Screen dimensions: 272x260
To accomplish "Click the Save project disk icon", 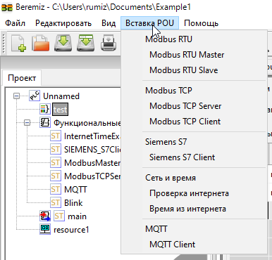I will (63, 43).
